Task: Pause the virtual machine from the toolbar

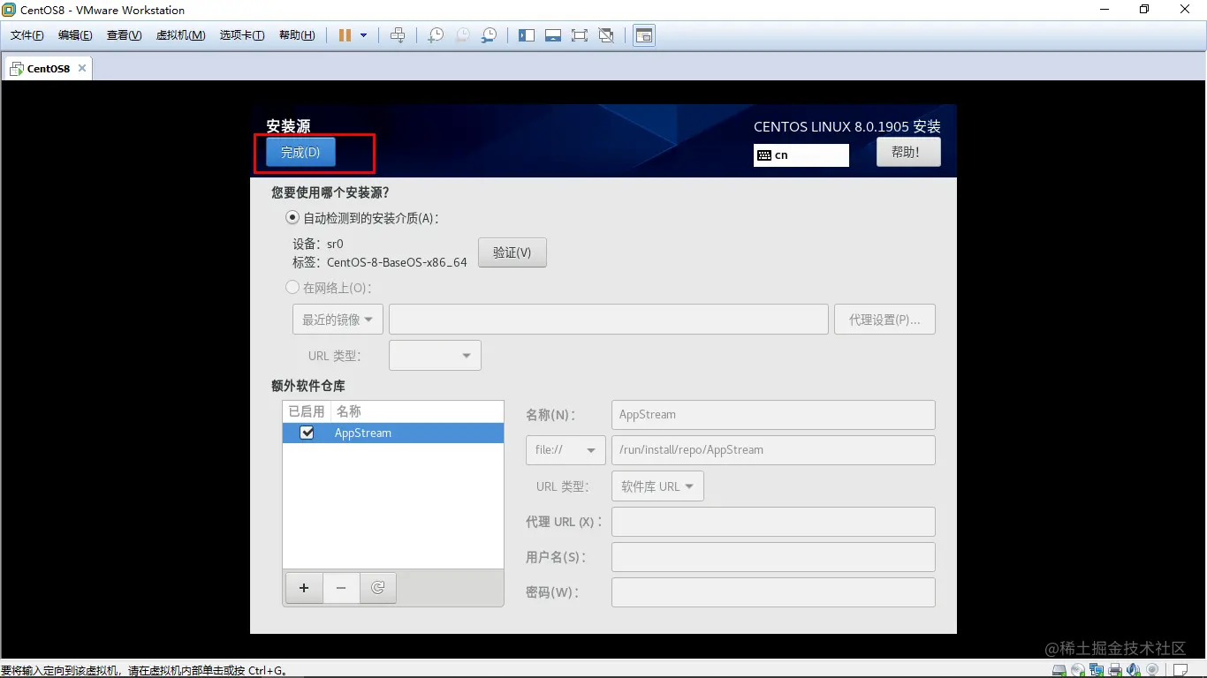Action: [x=345, y=35]
